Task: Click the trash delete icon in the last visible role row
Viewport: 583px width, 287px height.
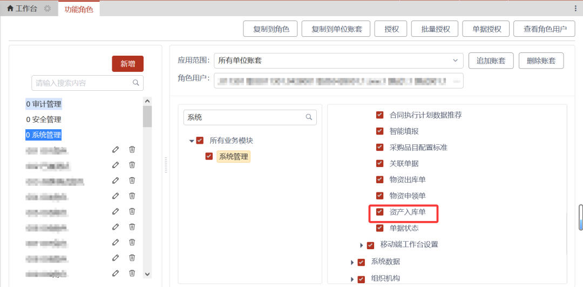Action: click(x=132, y=273)
